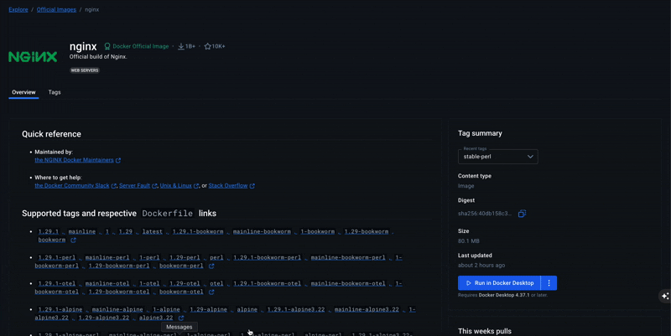Switch to the Tags tab

55,92
